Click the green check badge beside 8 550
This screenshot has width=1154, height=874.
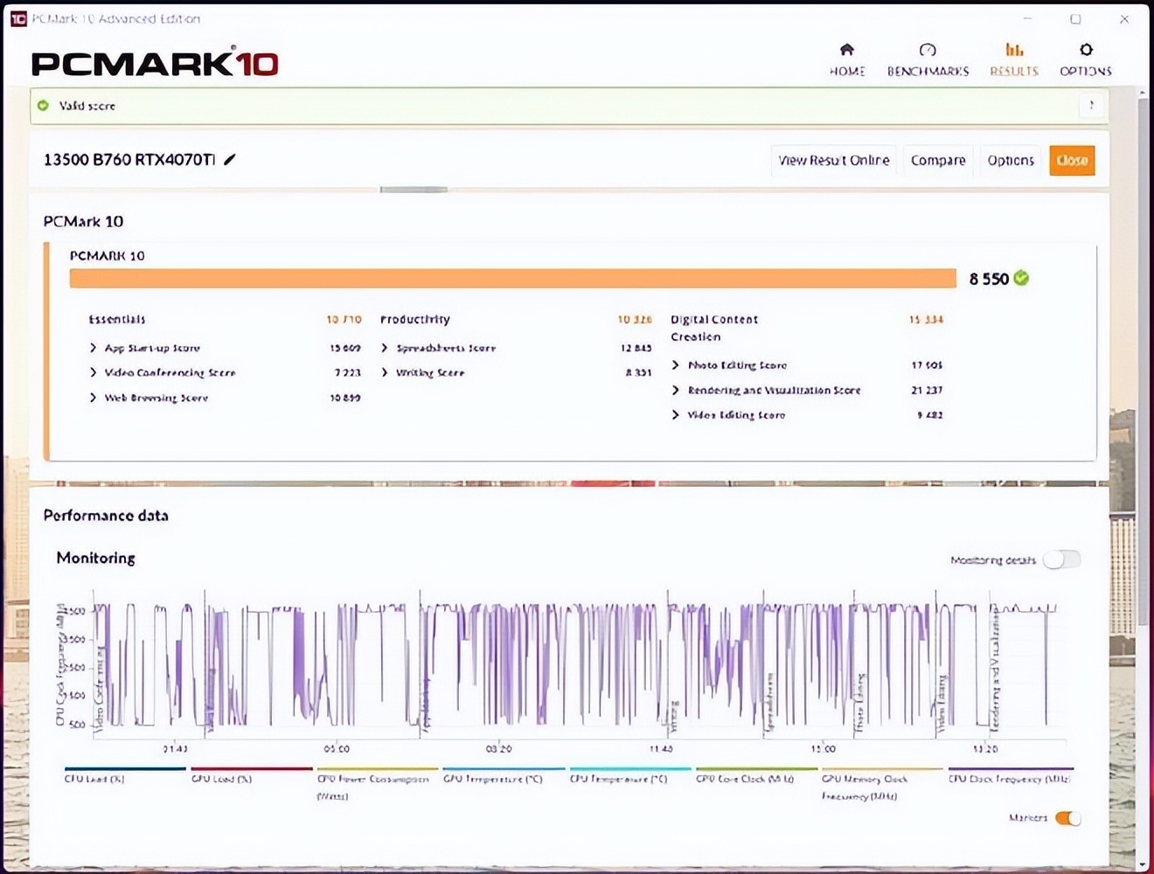click(1021, 278)
